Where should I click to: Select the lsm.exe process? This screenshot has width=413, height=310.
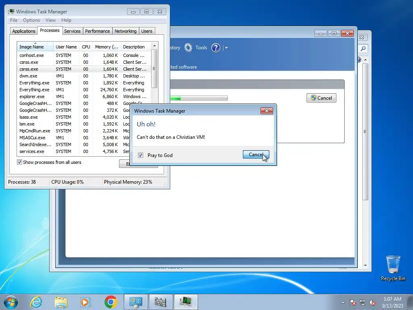[74, 124]
